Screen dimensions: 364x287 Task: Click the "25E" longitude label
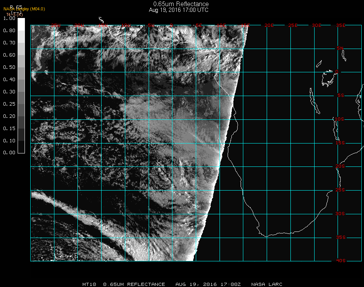tap(293, 25)
